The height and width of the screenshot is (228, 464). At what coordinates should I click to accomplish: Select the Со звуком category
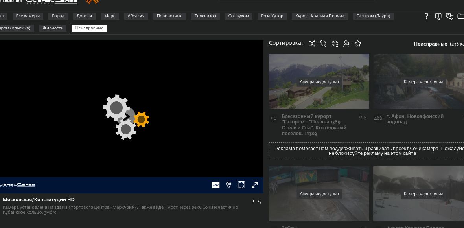[x=239, y=16]
